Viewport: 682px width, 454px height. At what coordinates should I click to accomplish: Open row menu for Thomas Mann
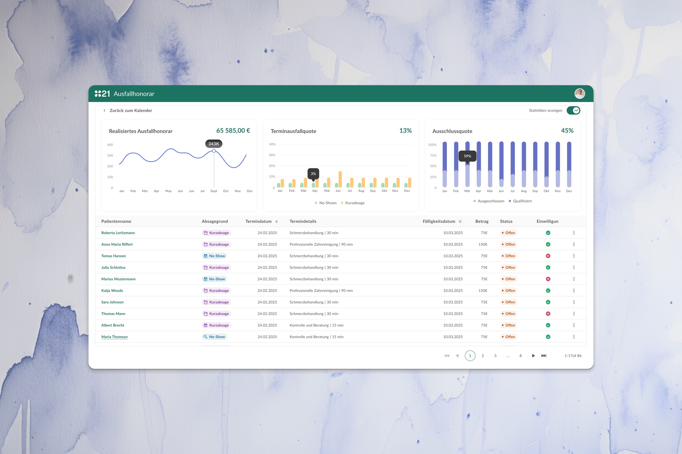573,314
